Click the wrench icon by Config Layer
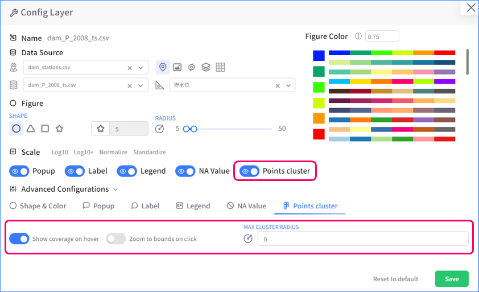 point(14,13)
